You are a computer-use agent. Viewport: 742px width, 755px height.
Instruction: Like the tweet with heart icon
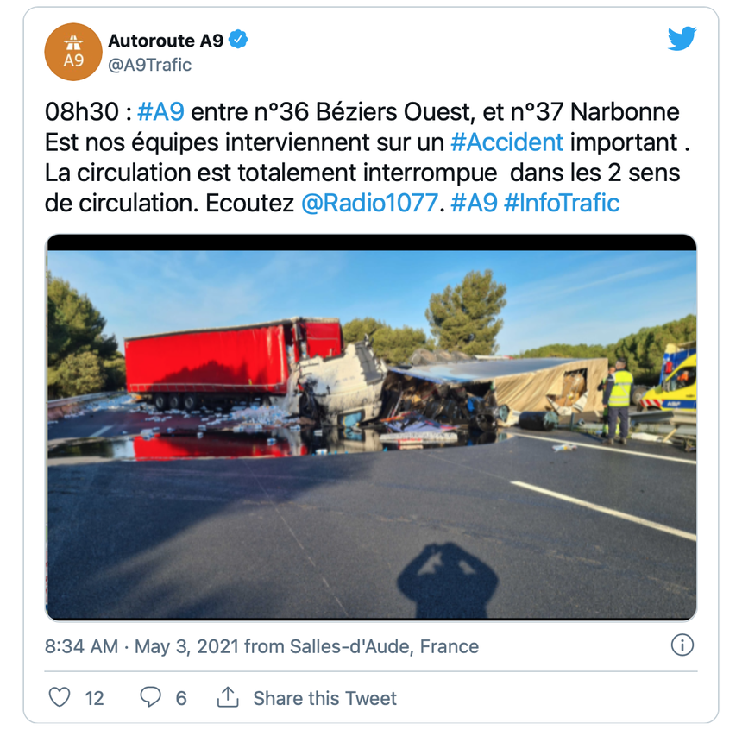(x=60, y=696)
